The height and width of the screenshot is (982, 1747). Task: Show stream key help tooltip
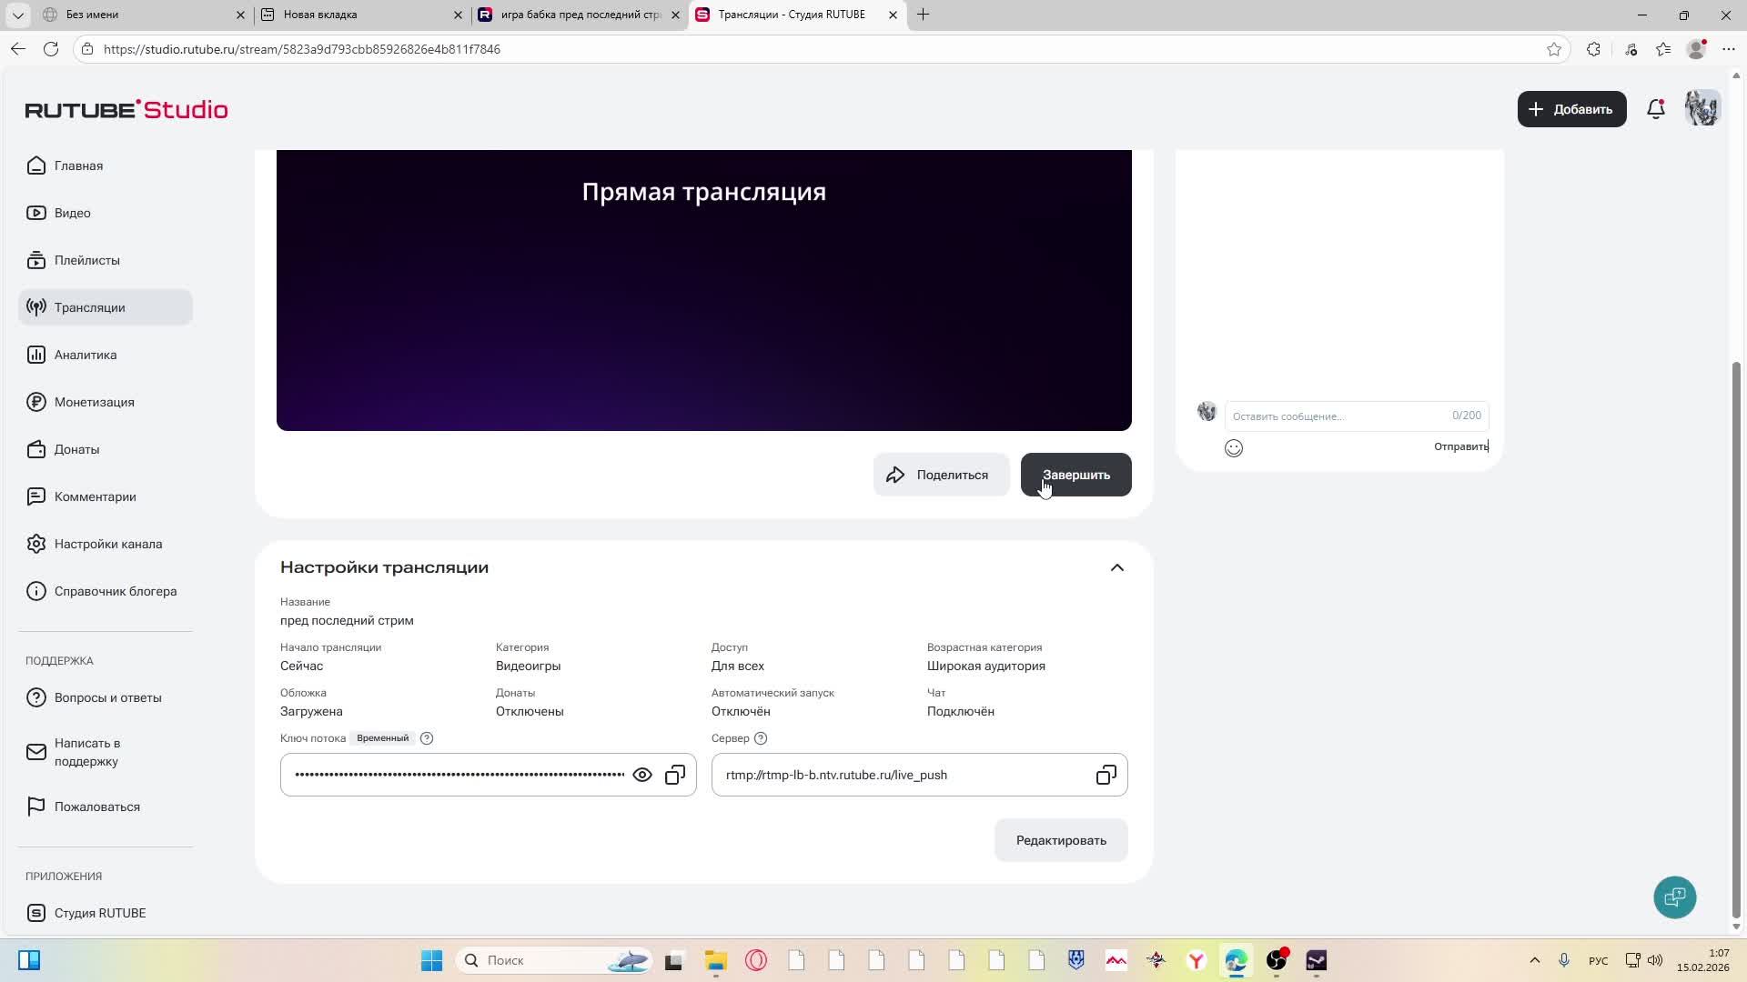427,738
